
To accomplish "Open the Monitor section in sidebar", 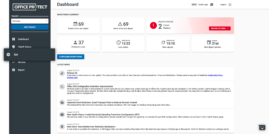I will [22, 62].
